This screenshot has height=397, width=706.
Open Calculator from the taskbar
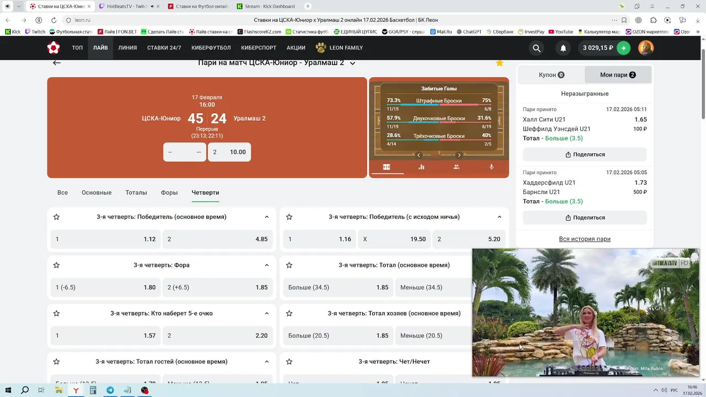click(x=93, y=390)
